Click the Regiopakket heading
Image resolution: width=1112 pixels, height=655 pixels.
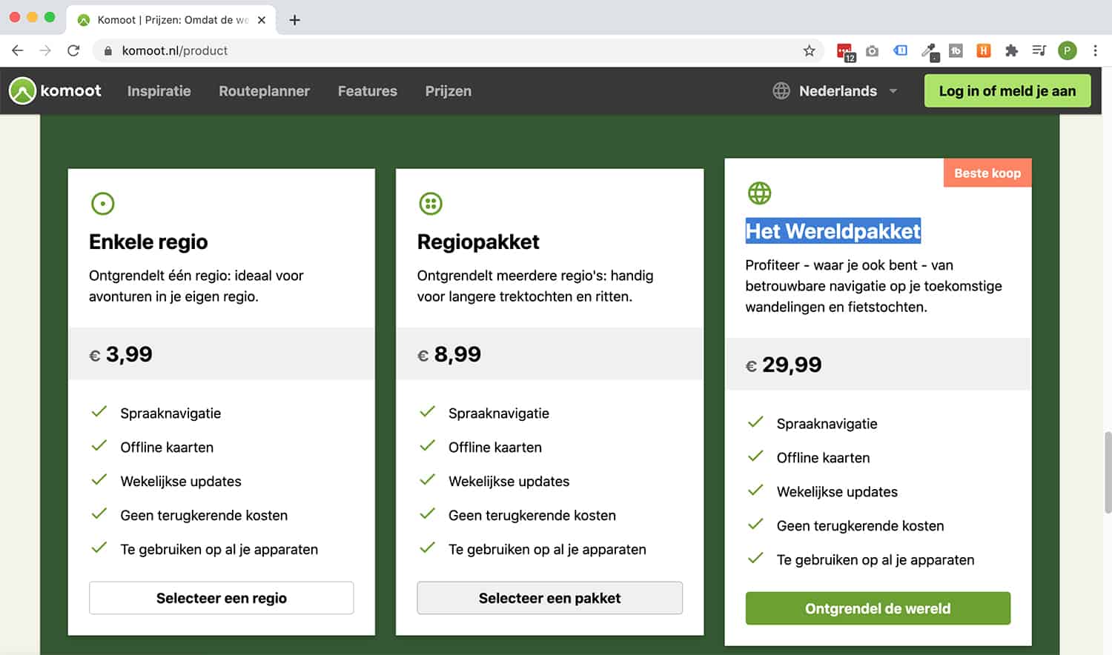[x=478, y=242]
